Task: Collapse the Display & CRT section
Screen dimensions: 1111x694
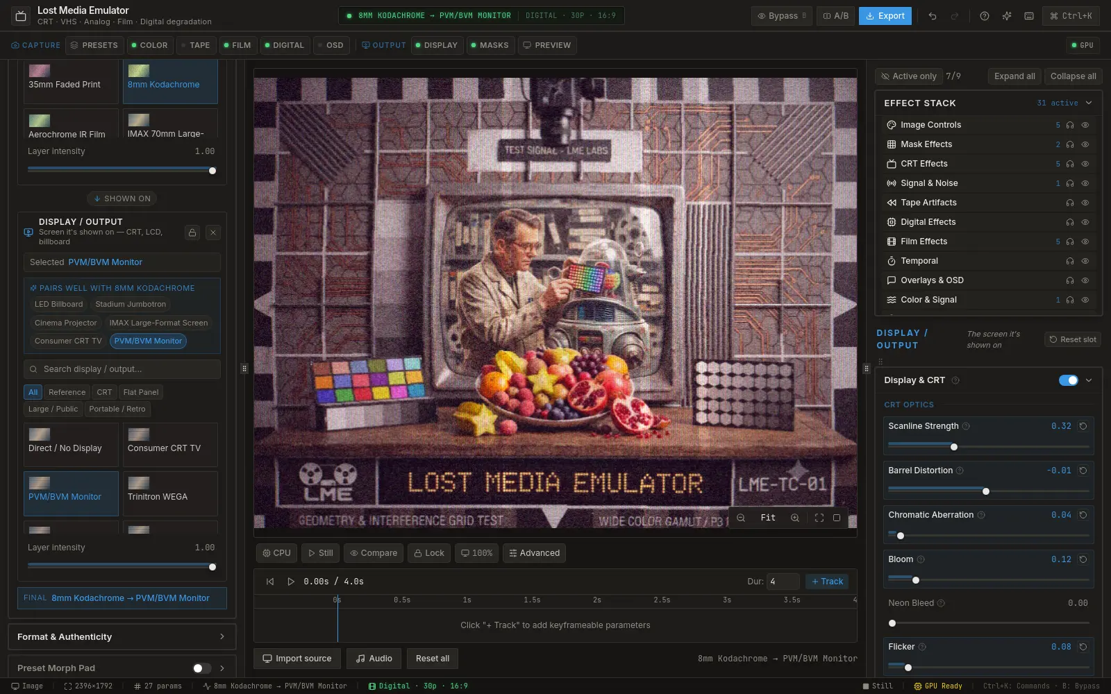Action: click(1089, 380)
